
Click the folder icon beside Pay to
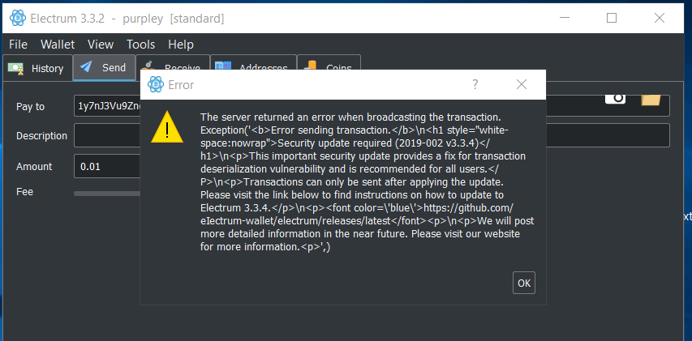tap(651, 99)
